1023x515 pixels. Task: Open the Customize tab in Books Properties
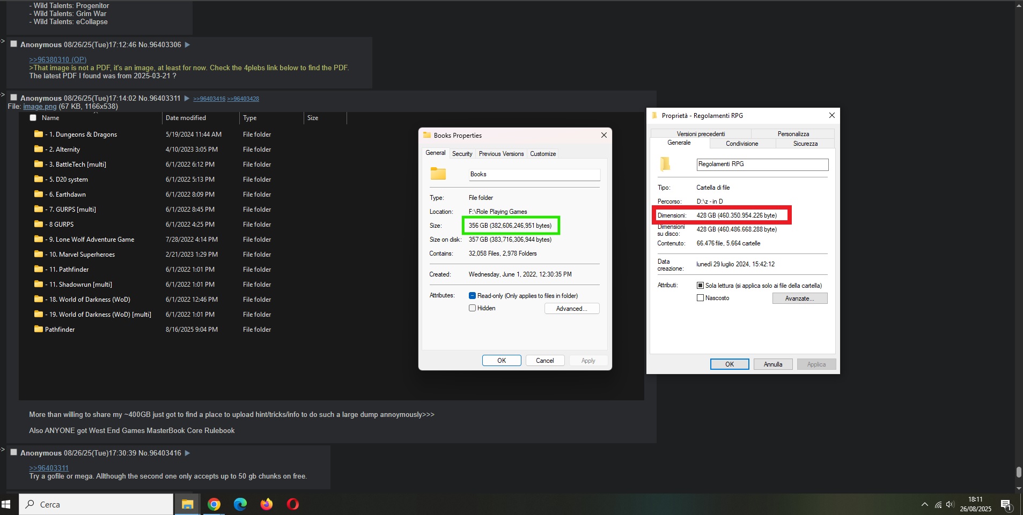pyautogui.click(x=543, y=154)
